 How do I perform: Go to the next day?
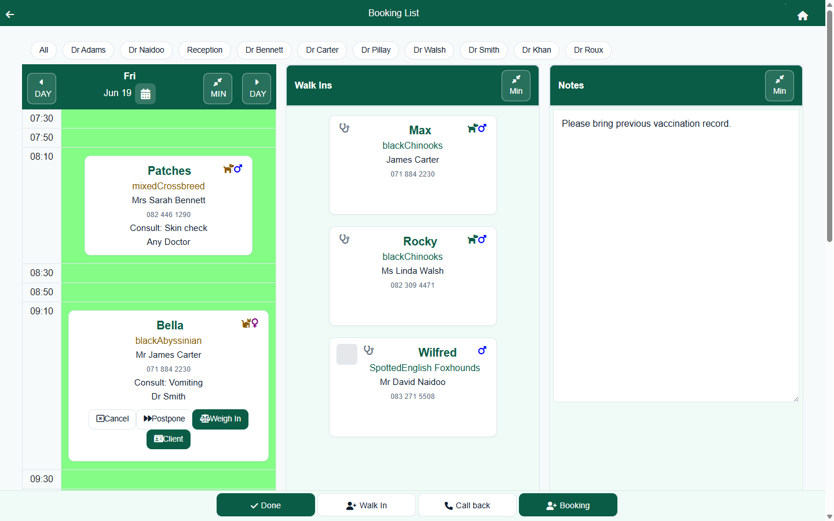257,89
